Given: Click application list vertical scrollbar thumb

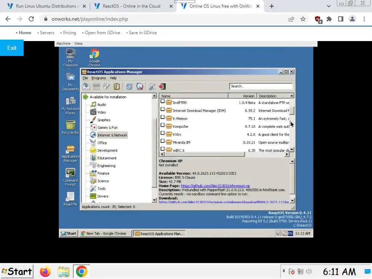Looking at the screenshot, I should (x=292, y=110).
